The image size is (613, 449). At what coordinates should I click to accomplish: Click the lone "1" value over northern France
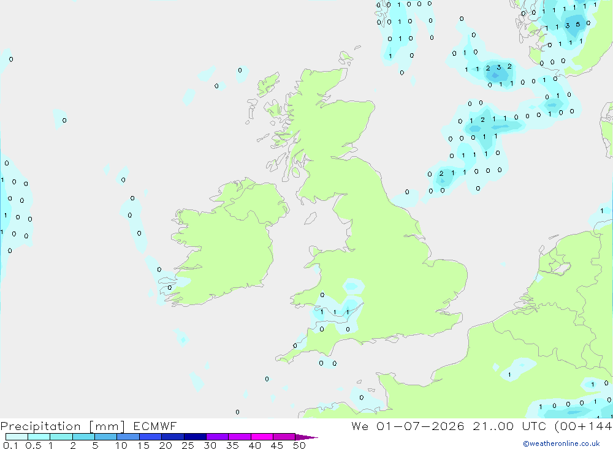point(509,375)
